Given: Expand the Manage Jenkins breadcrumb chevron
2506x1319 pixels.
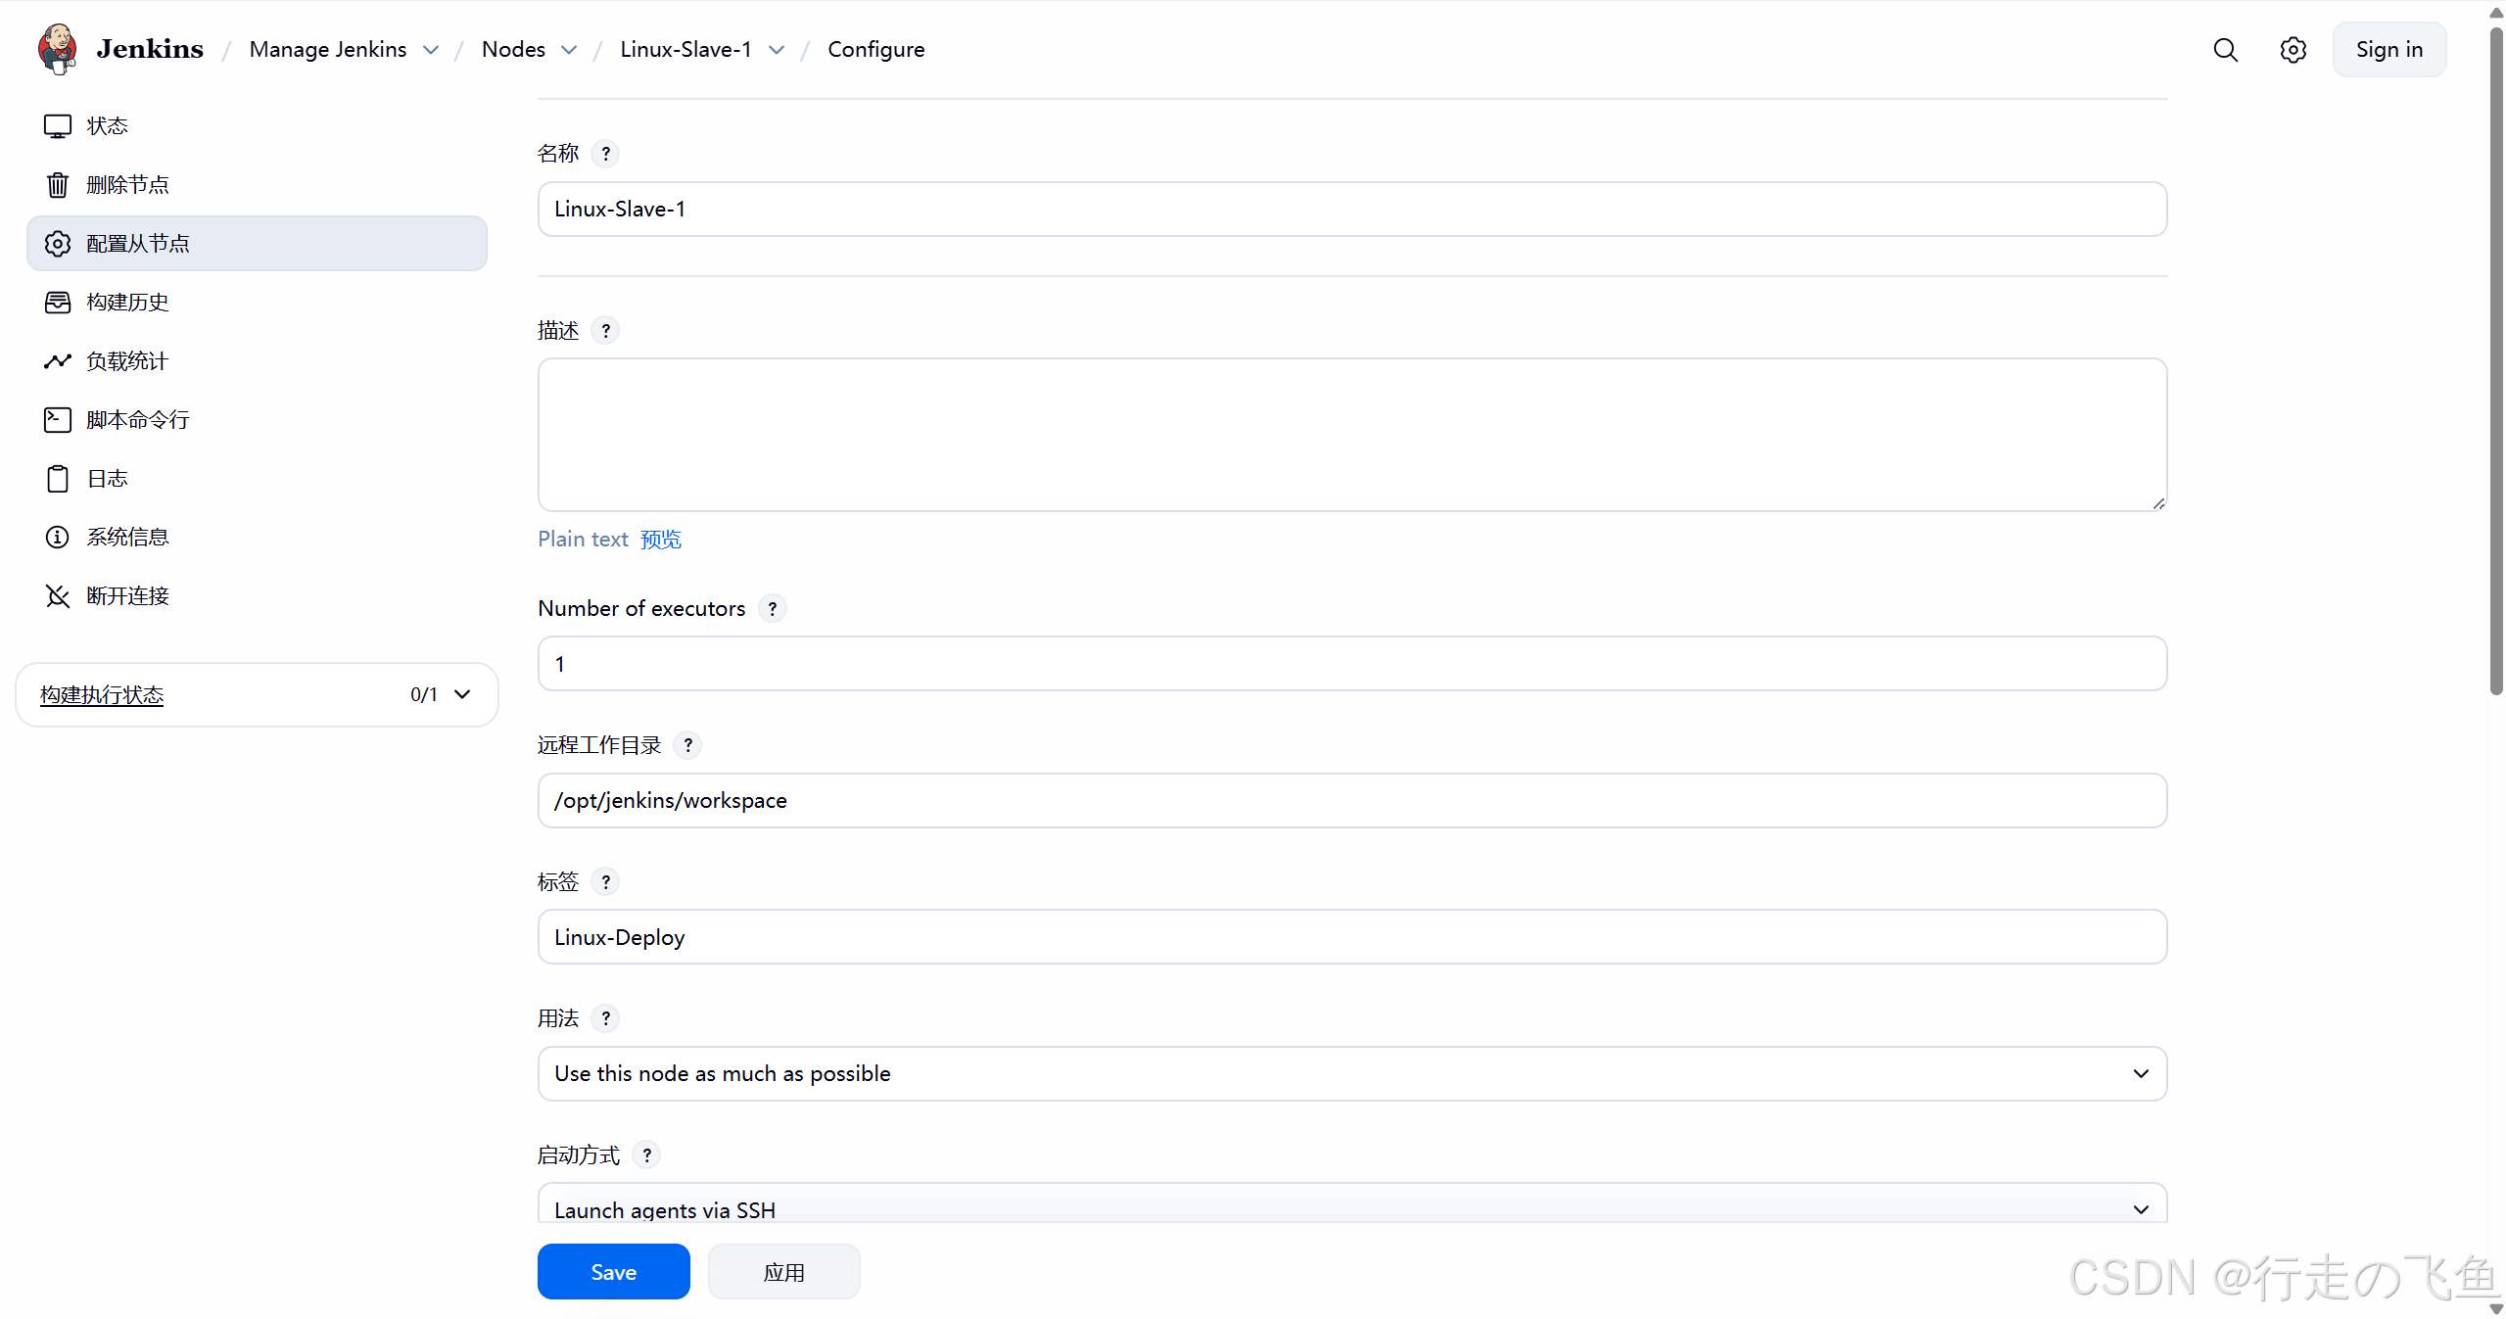Looking at the screenshot, I should [x=431, y=50].
